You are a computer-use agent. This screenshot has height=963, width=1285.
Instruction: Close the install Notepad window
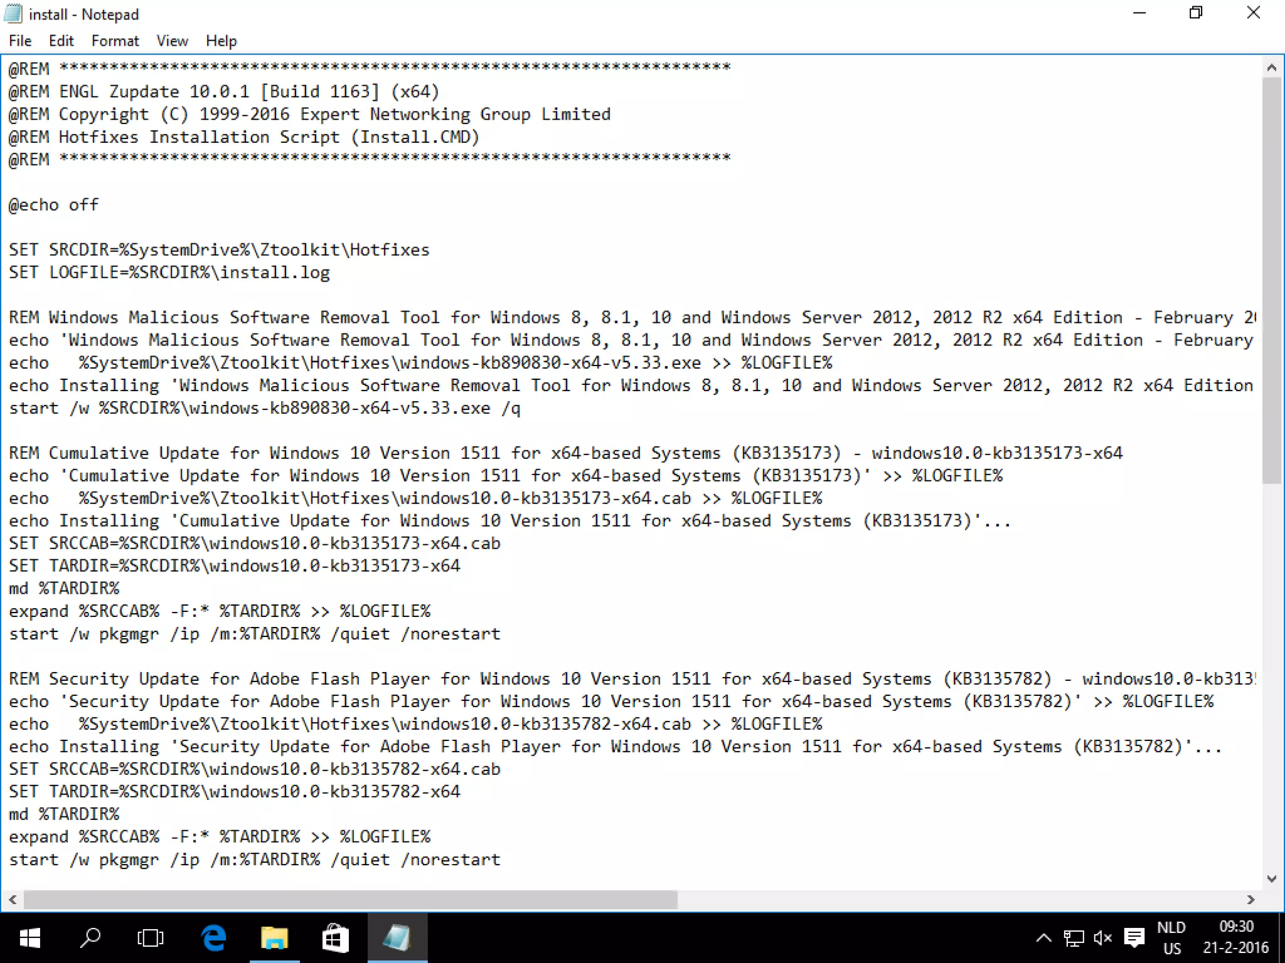[1253, 13]
